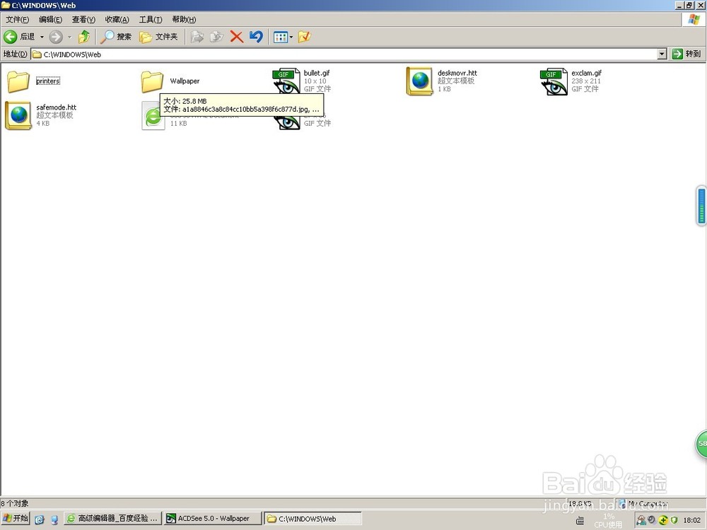The image size is (707, 530).
Task: Click the Move To toolbar icon
Action: (x=197, y=37)
